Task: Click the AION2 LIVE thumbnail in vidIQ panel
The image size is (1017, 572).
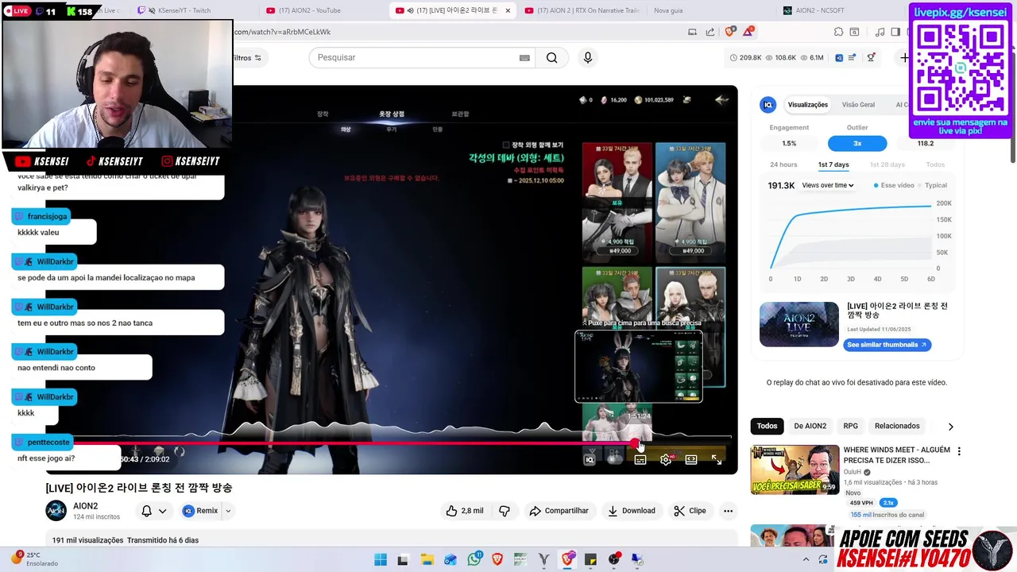Action: tap(799, 324)
